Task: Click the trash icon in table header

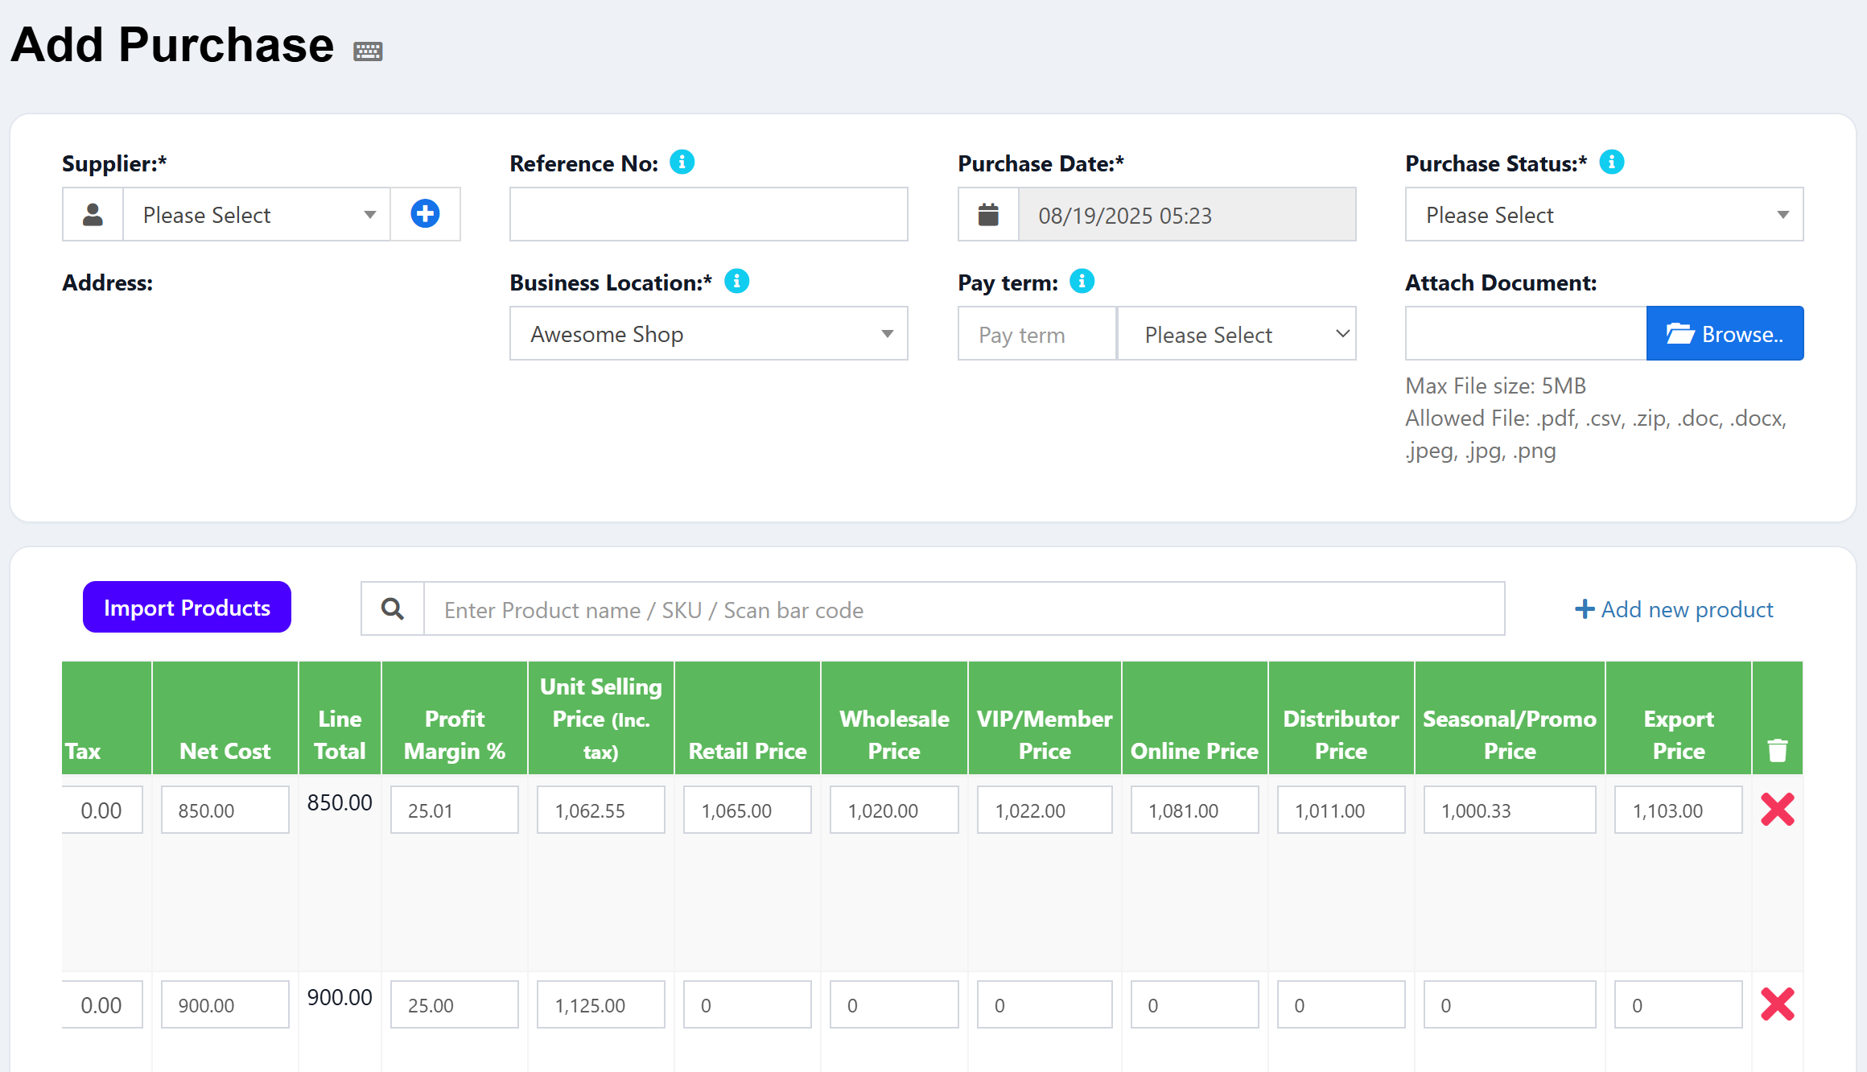Action: (1777, 750)
